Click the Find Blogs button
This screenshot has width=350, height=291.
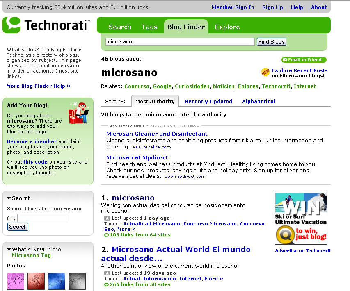click(x=272, y=42)
